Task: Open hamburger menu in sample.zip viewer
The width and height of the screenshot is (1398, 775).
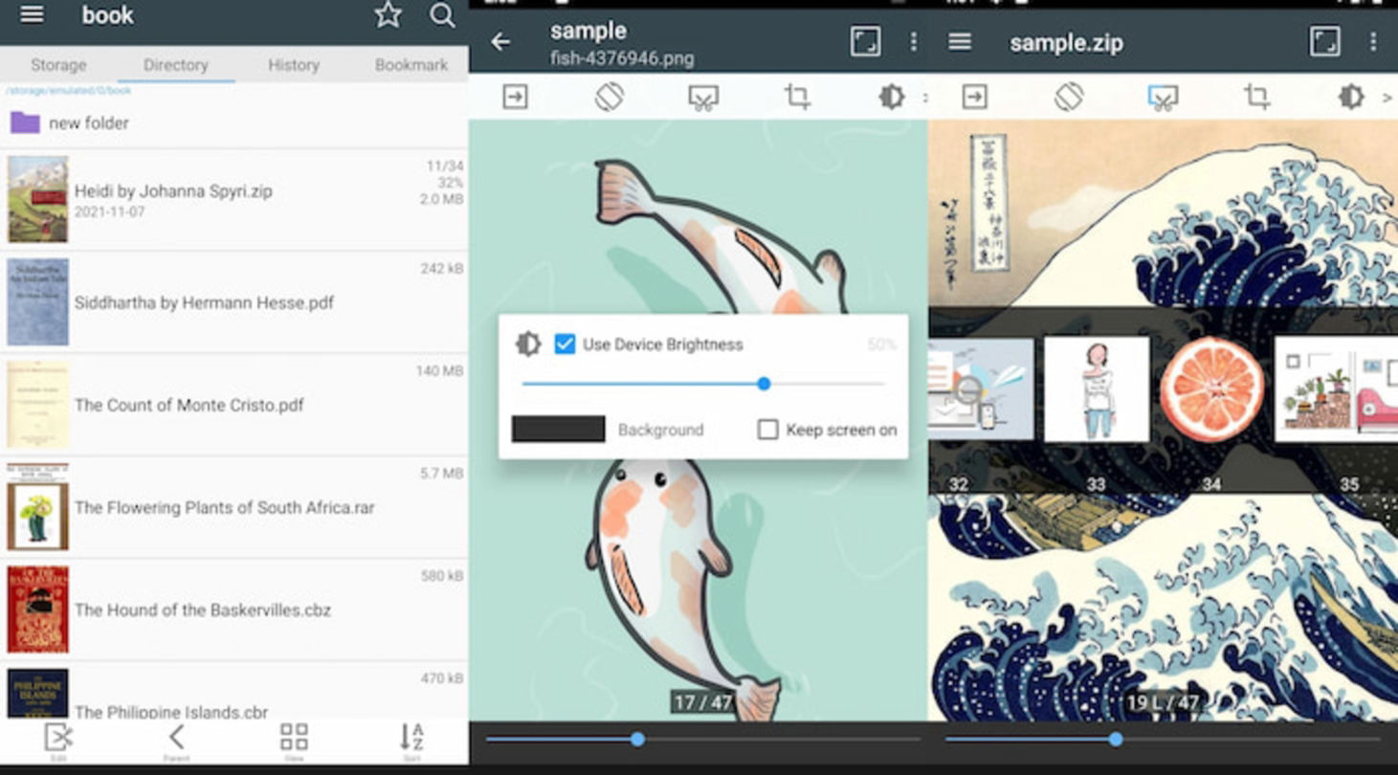Action: point(960,41)
